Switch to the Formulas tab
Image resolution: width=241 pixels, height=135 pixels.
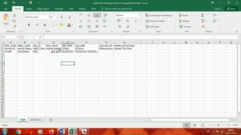[59, 9]
